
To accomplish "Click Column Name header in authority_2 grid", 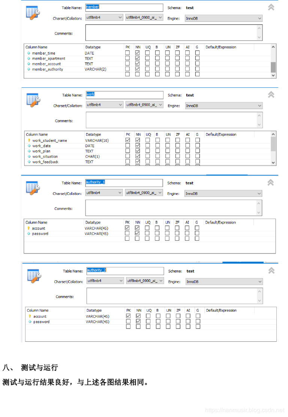I will [x=38, y=310].
